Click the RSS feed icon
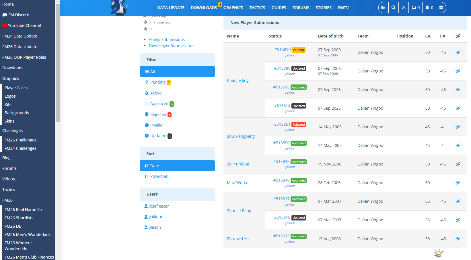 pyautogui.click(x=404, y=8)
